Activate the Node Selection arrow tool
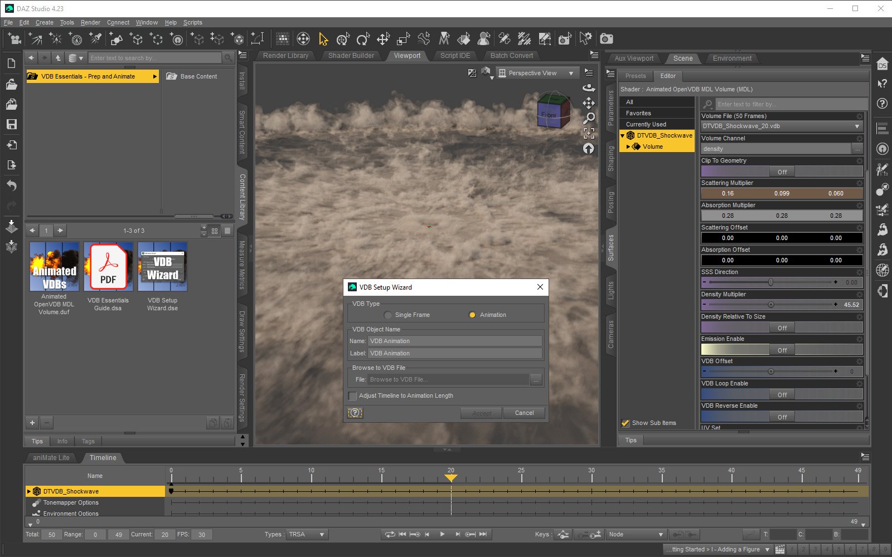Viewport: 892px width, 557px height. coord(322,38)
